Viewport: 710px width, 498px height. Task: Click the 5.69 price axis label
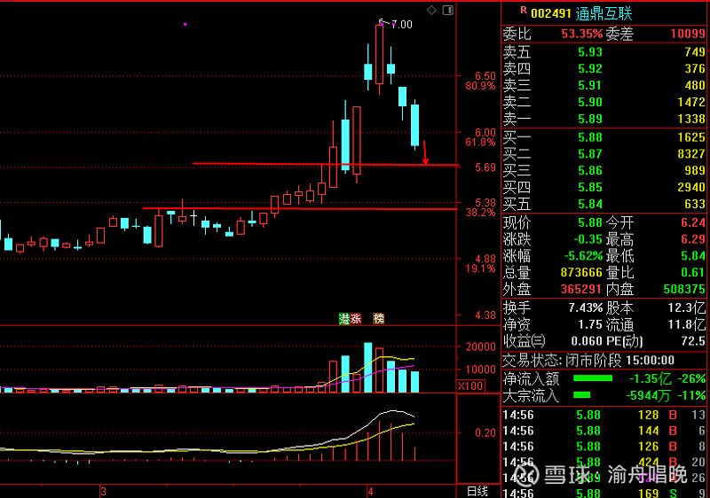pos(485,167)
